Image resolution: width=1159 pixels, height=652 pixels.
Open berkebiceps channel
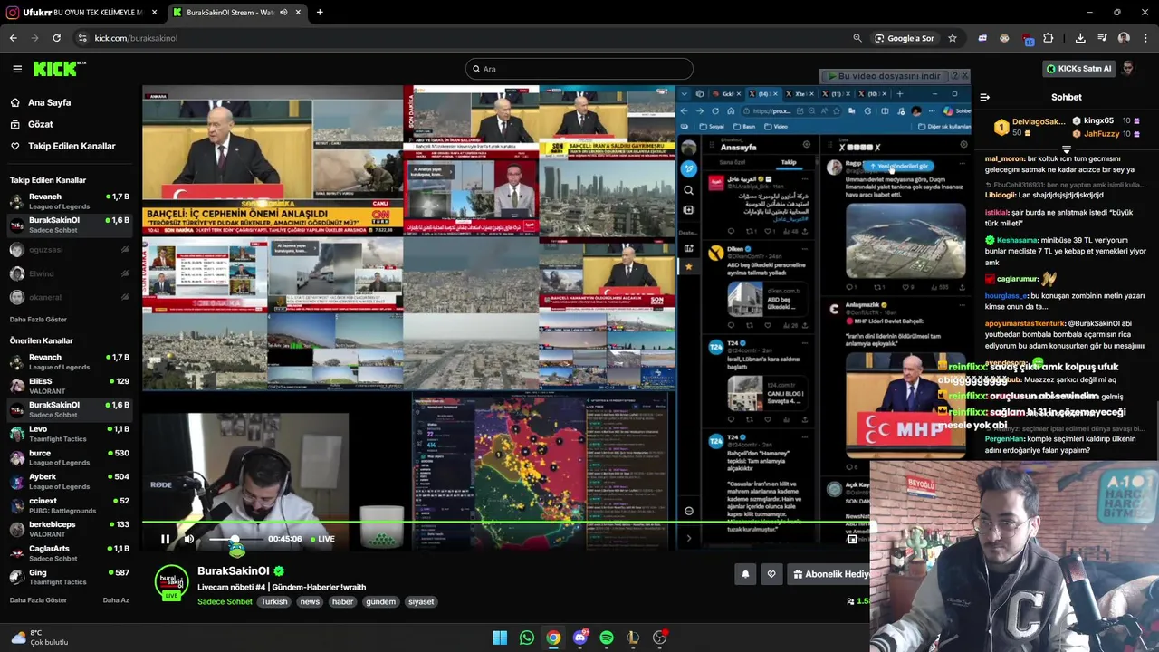(68, 529)
